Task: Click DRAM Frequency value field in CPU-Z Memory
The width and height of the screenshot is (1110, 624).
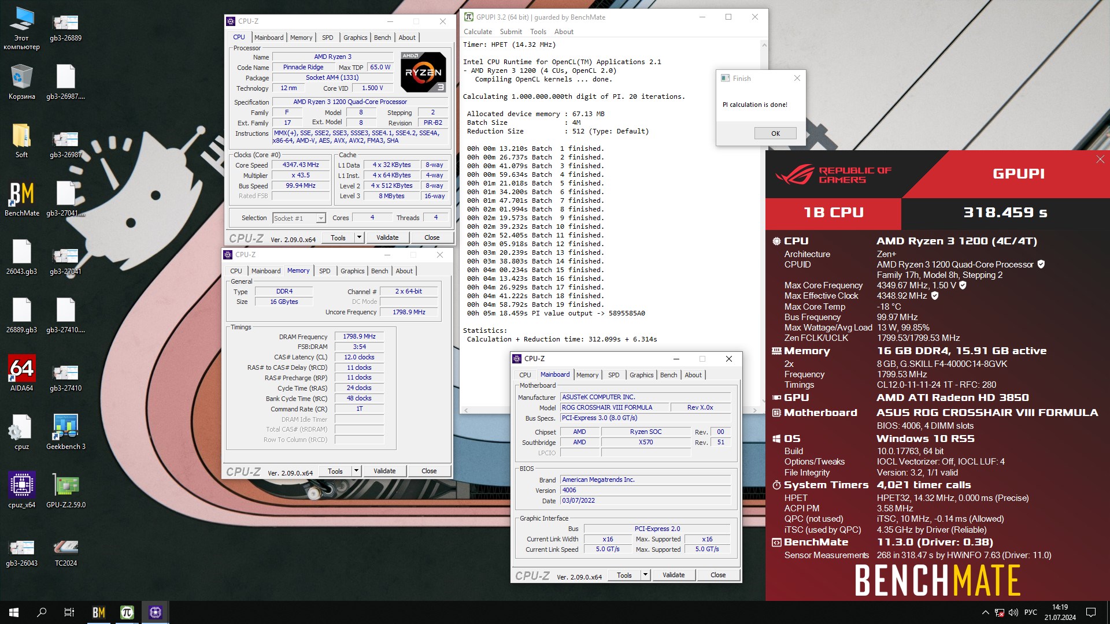Action: coord(359,336)
